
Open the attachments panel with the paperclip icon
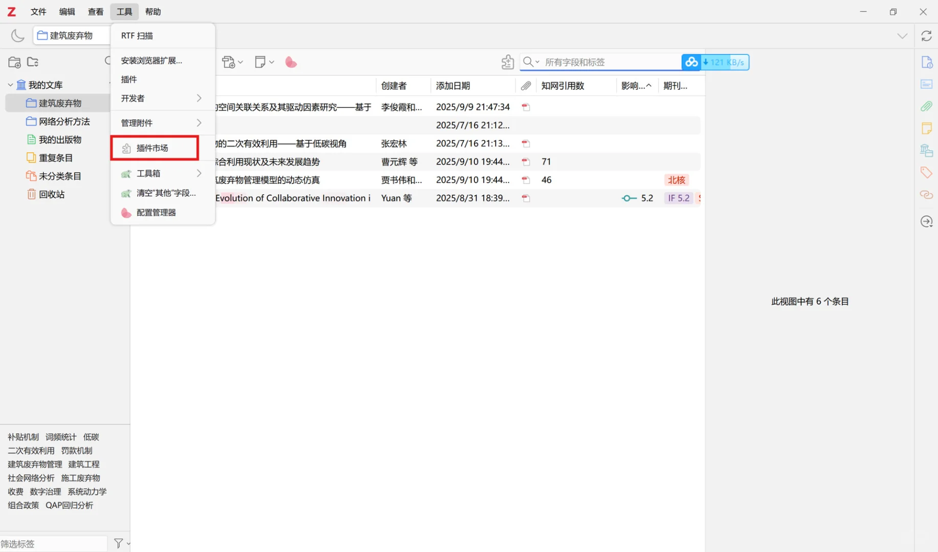point(926,106)
